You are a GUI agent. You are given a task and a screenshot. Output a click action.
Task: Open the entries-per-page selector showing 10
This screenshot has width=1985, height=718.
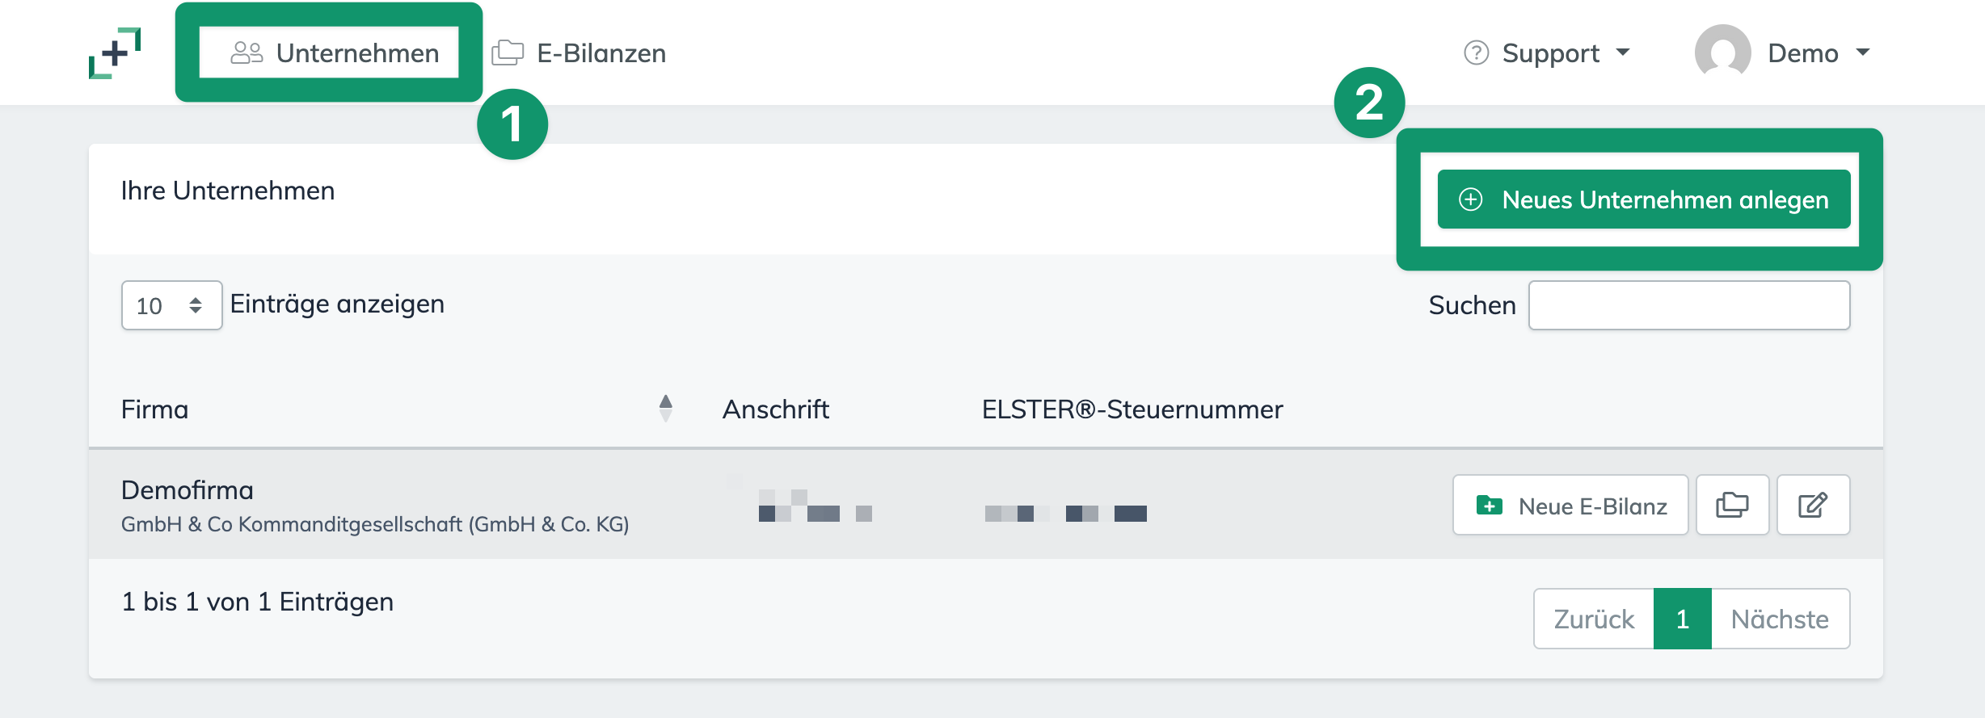171,304
